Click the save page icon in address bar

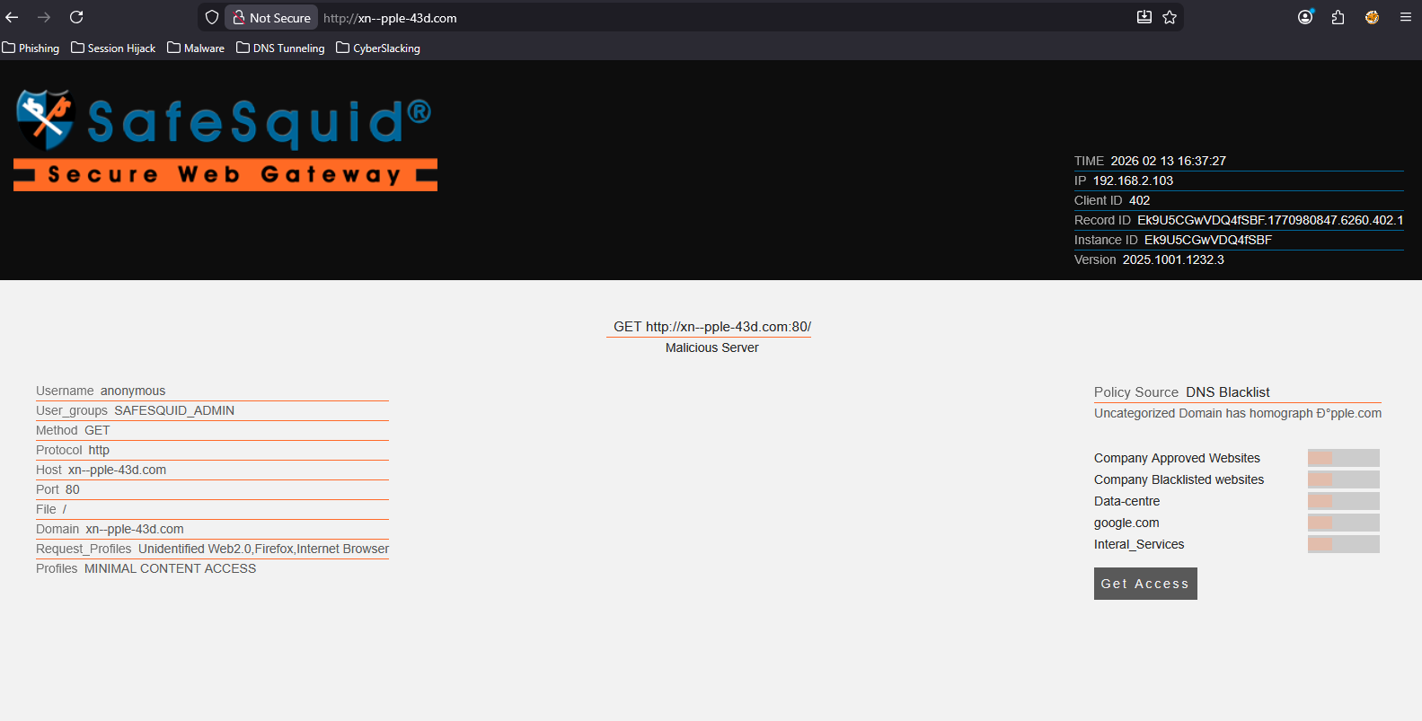coord(1144,17)
